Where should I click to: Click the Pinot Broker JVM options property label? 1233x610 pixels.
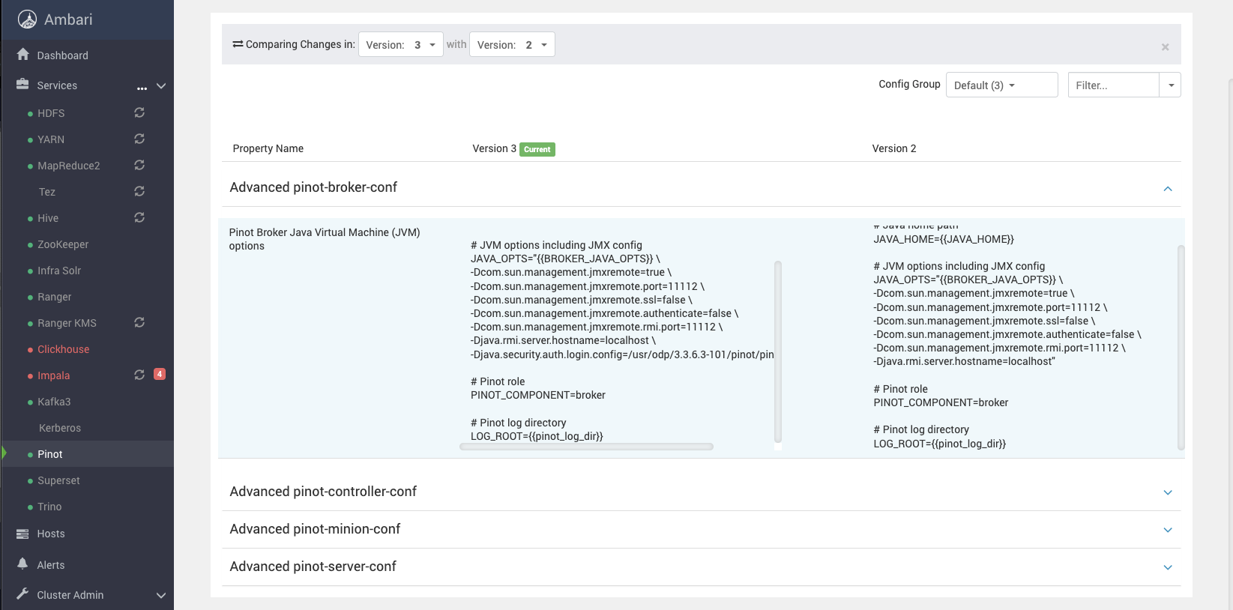point(325,239)
